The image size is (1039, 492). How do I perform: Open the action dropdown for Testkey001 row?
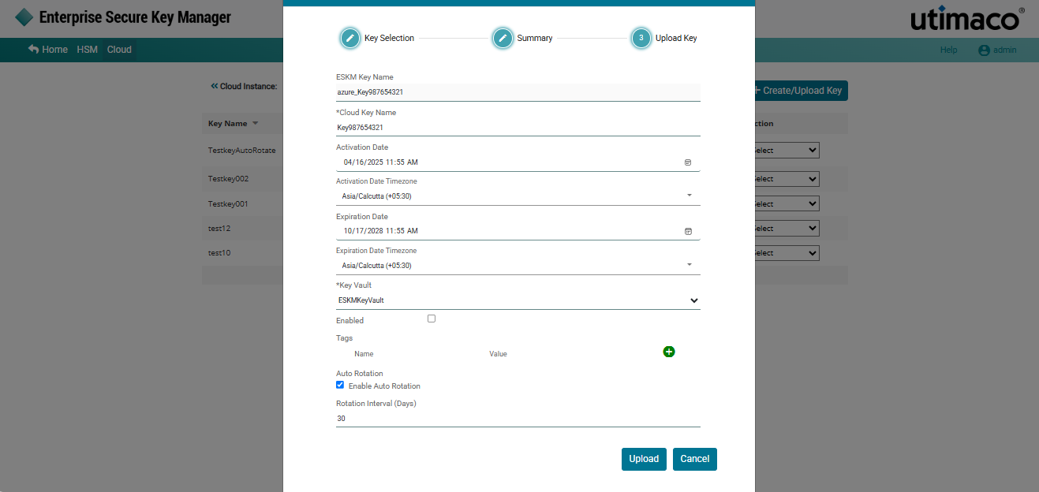787,203
